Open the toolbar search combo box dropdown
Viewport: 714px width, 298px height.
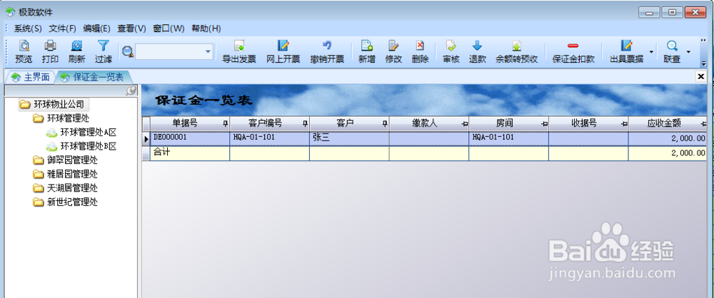tap(208, 51)
